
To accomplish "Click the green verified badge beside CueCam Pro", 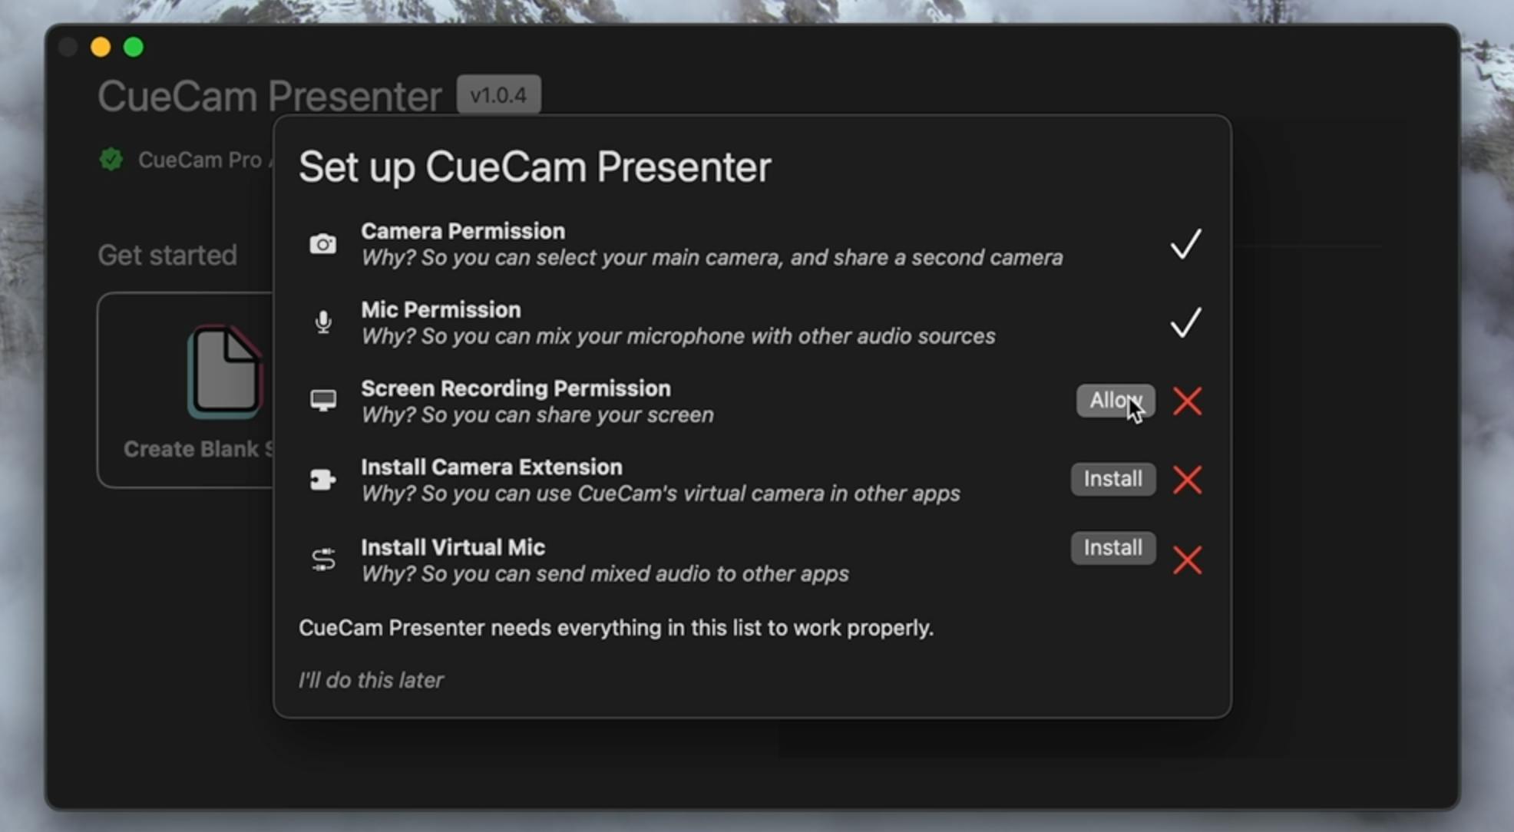I will click(111, 160).
